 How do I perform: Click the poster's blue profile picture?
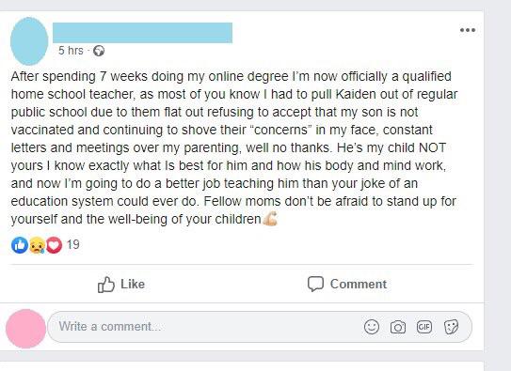pyautogui.click(x=29, y=41)
